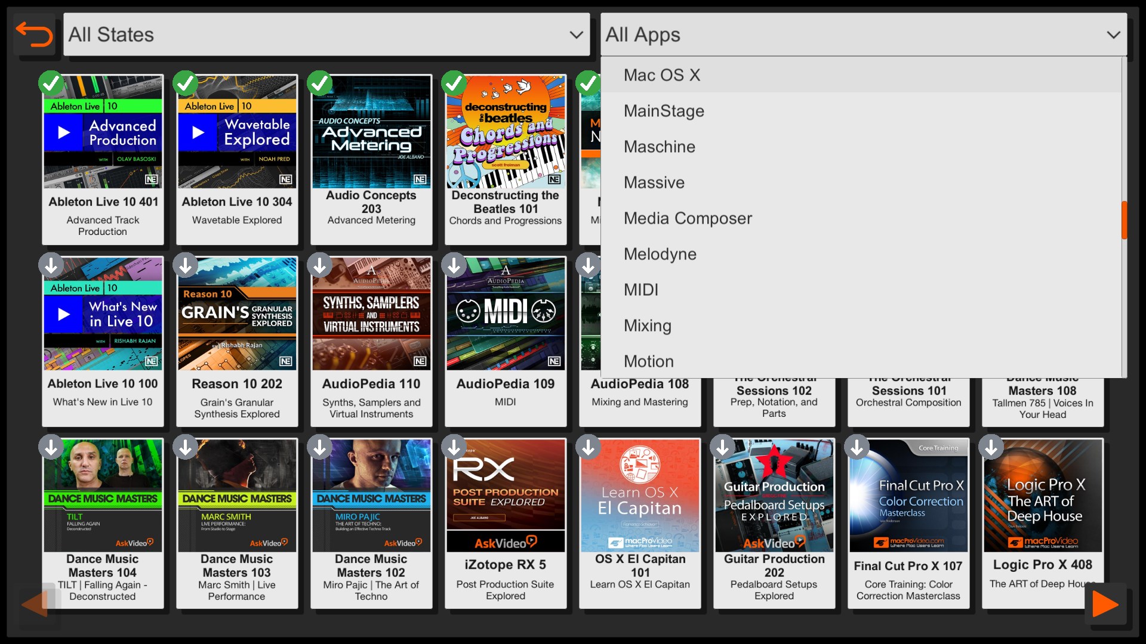Toggle the Ableton Live 10 401 checkmark
1146x644 pixels.
coord(51,83)
